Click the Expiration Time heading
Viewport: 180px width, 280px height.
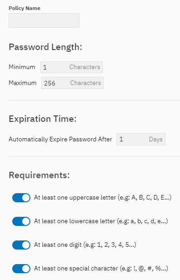click(x=43, y=119)
